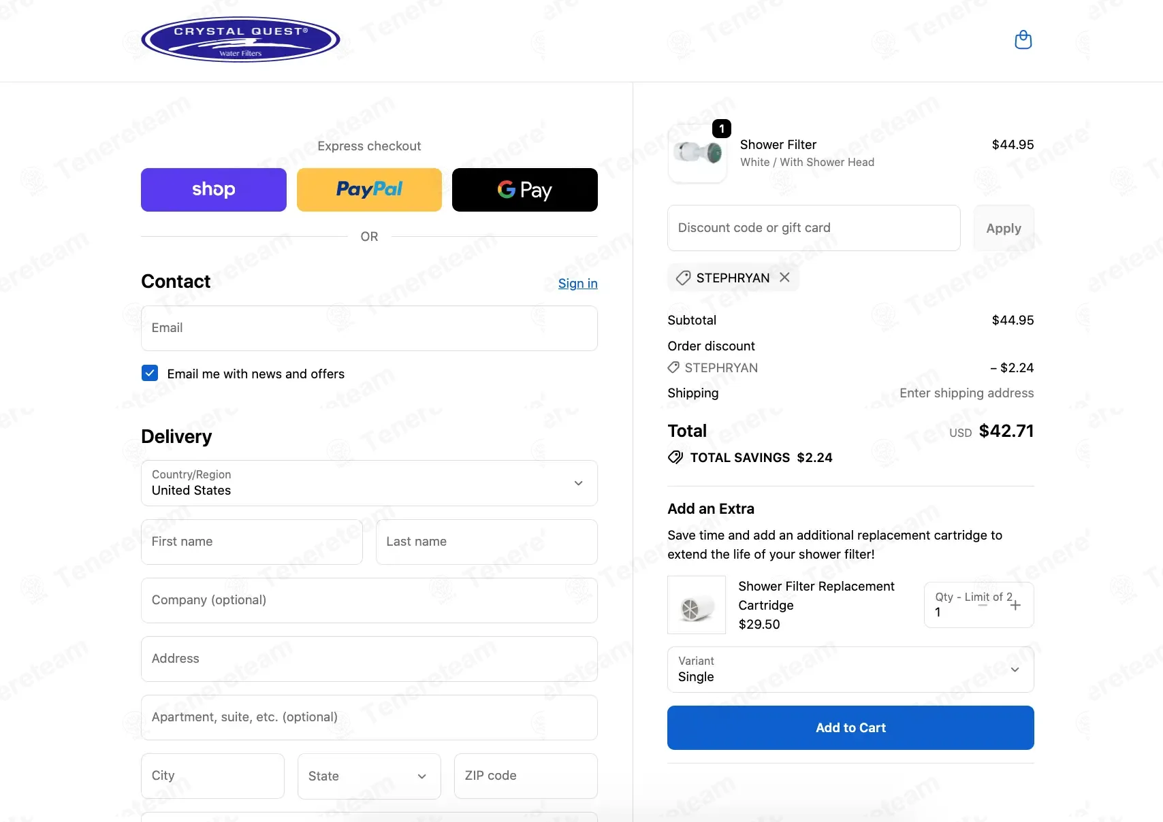Viewport: 1163px width, 822px height.
Task: Click the Shower Filter product thumbnail
Action: (x=697, y=154)
